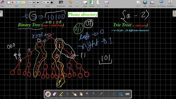The image size is (176, 99).
Task: Open the Backgrounds chooser
Action: (x=61, y=3)
